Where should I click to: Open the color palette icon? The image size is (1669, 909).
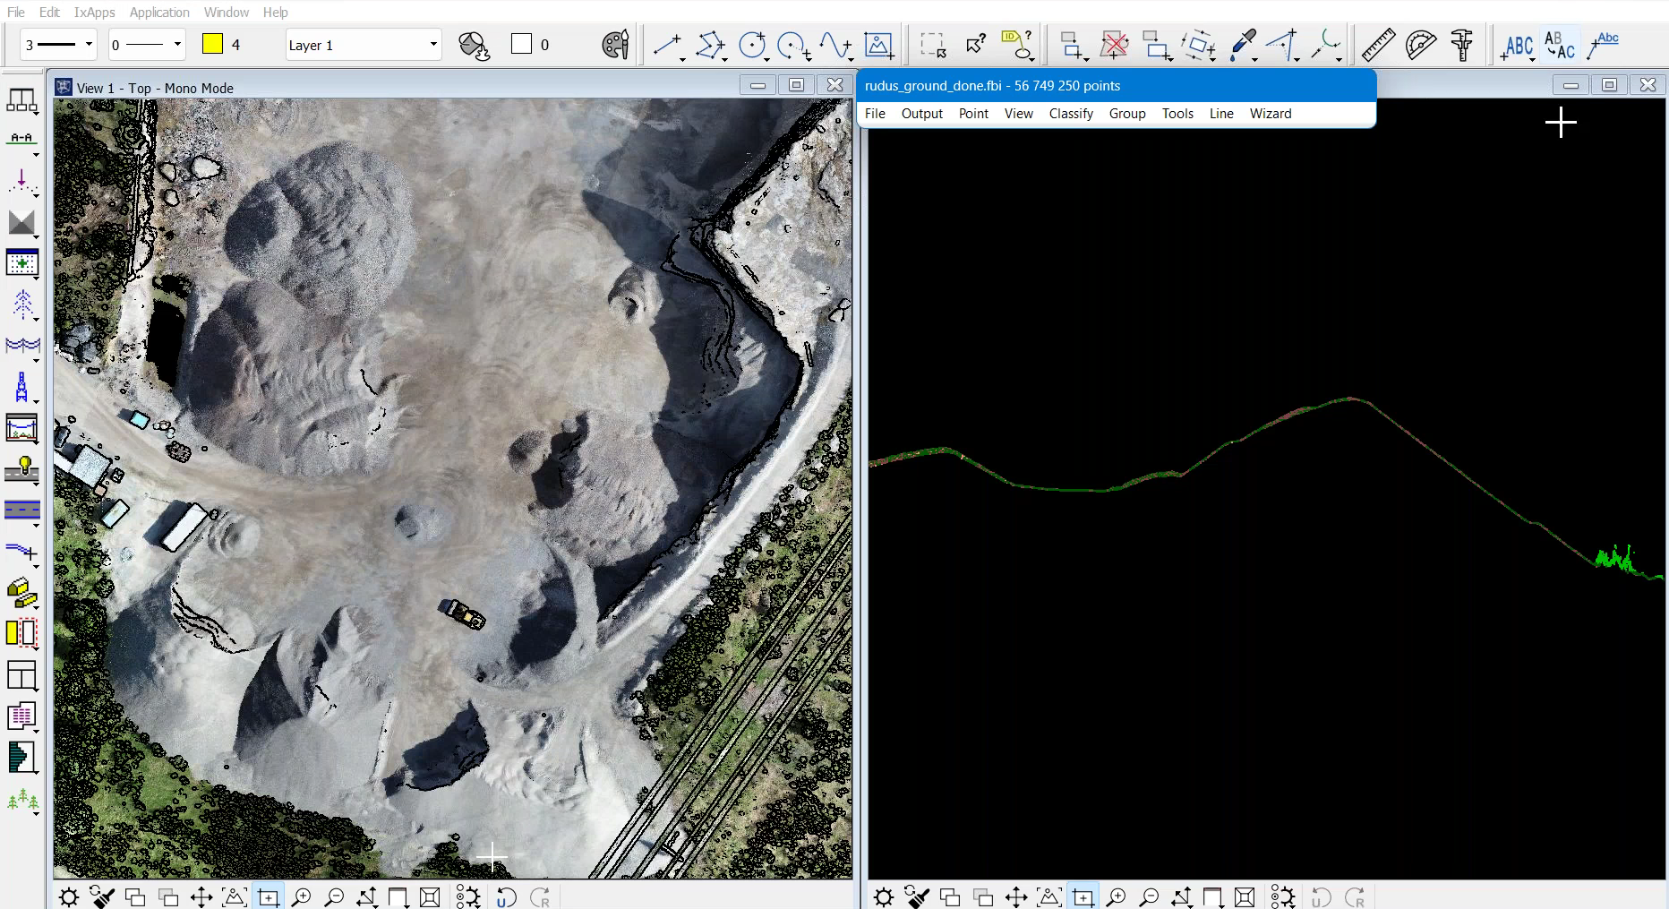point(615,45)
